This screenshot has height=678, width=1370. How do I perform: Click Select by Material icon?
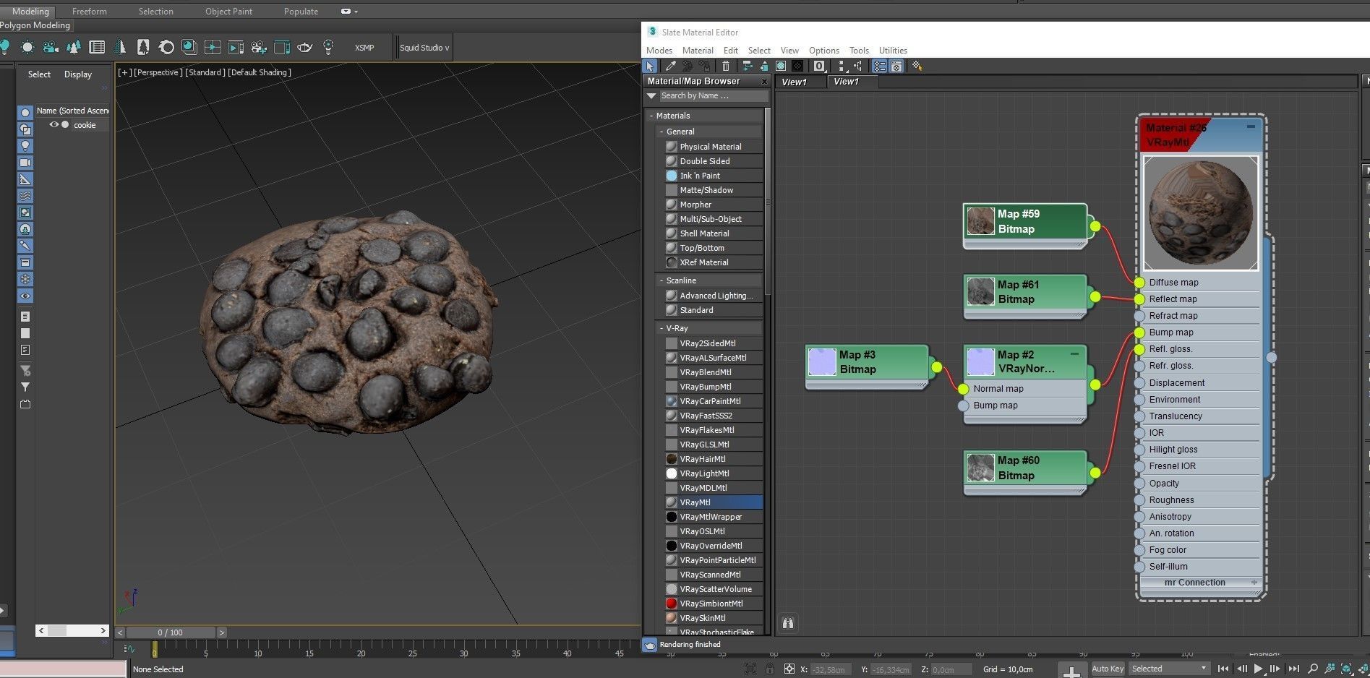917,66
